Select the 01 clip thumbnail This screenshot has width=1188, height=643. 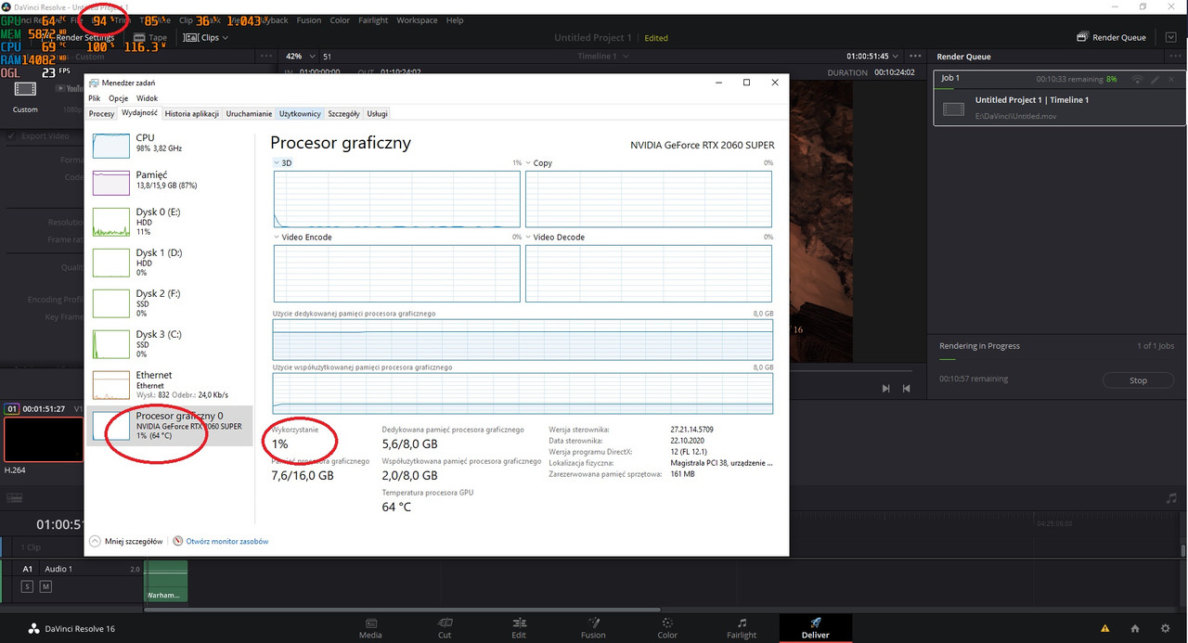(44, 439)
